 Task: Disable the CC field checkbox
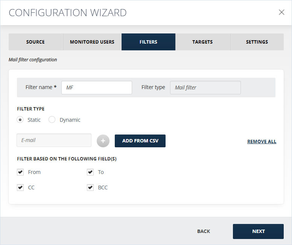pyautogui.click(x=20, y=188)
